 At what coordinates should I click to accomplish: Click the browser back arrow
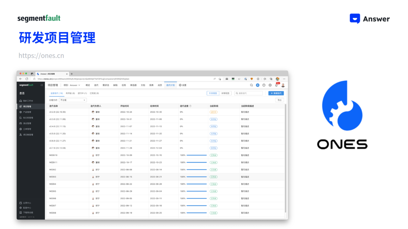(x=20, y=79)
